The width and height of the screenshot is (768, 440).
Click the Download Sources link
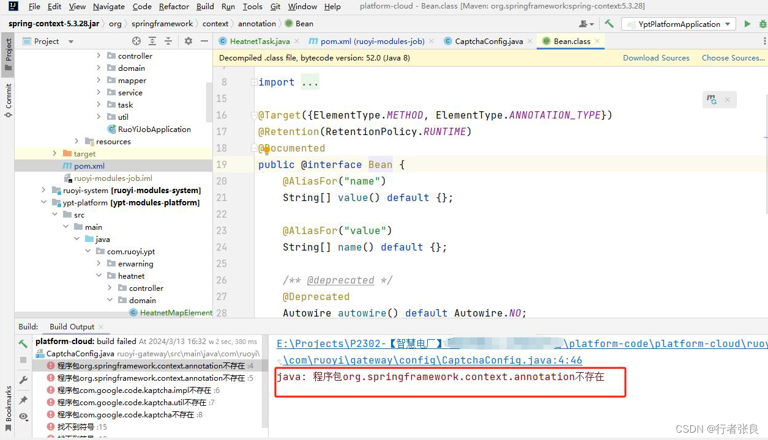point(656,57)
